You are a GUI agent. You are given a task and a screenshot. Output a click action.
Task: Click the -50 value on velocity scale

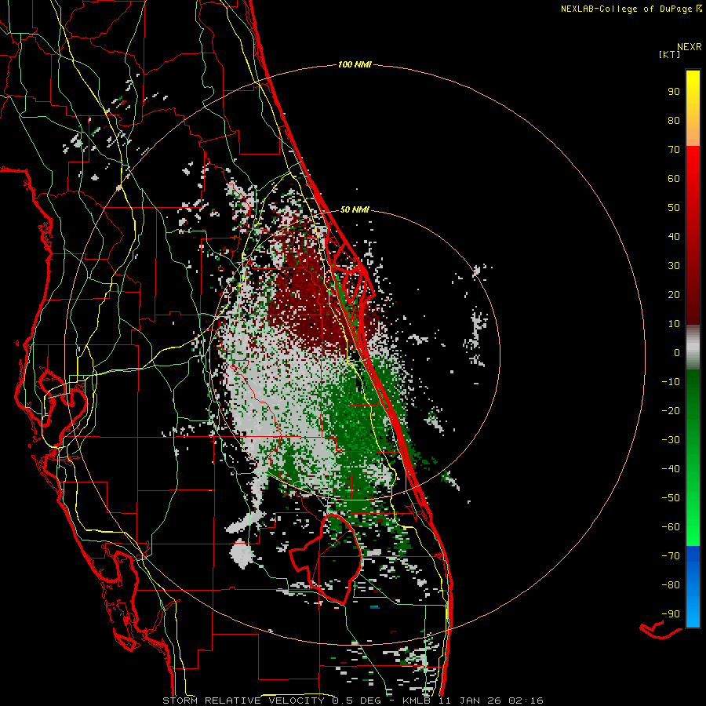(x=671, y=498)
